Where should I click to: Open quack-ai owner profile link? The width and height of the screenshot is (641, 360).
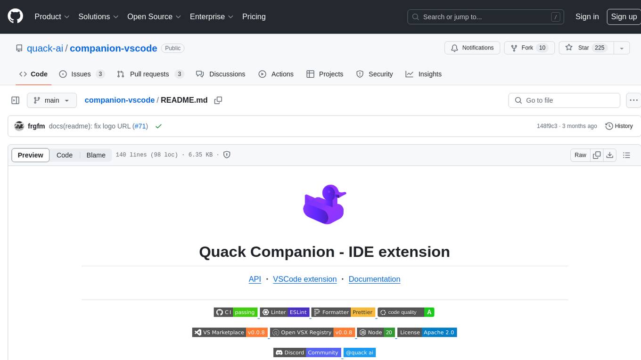coord(45,48)
